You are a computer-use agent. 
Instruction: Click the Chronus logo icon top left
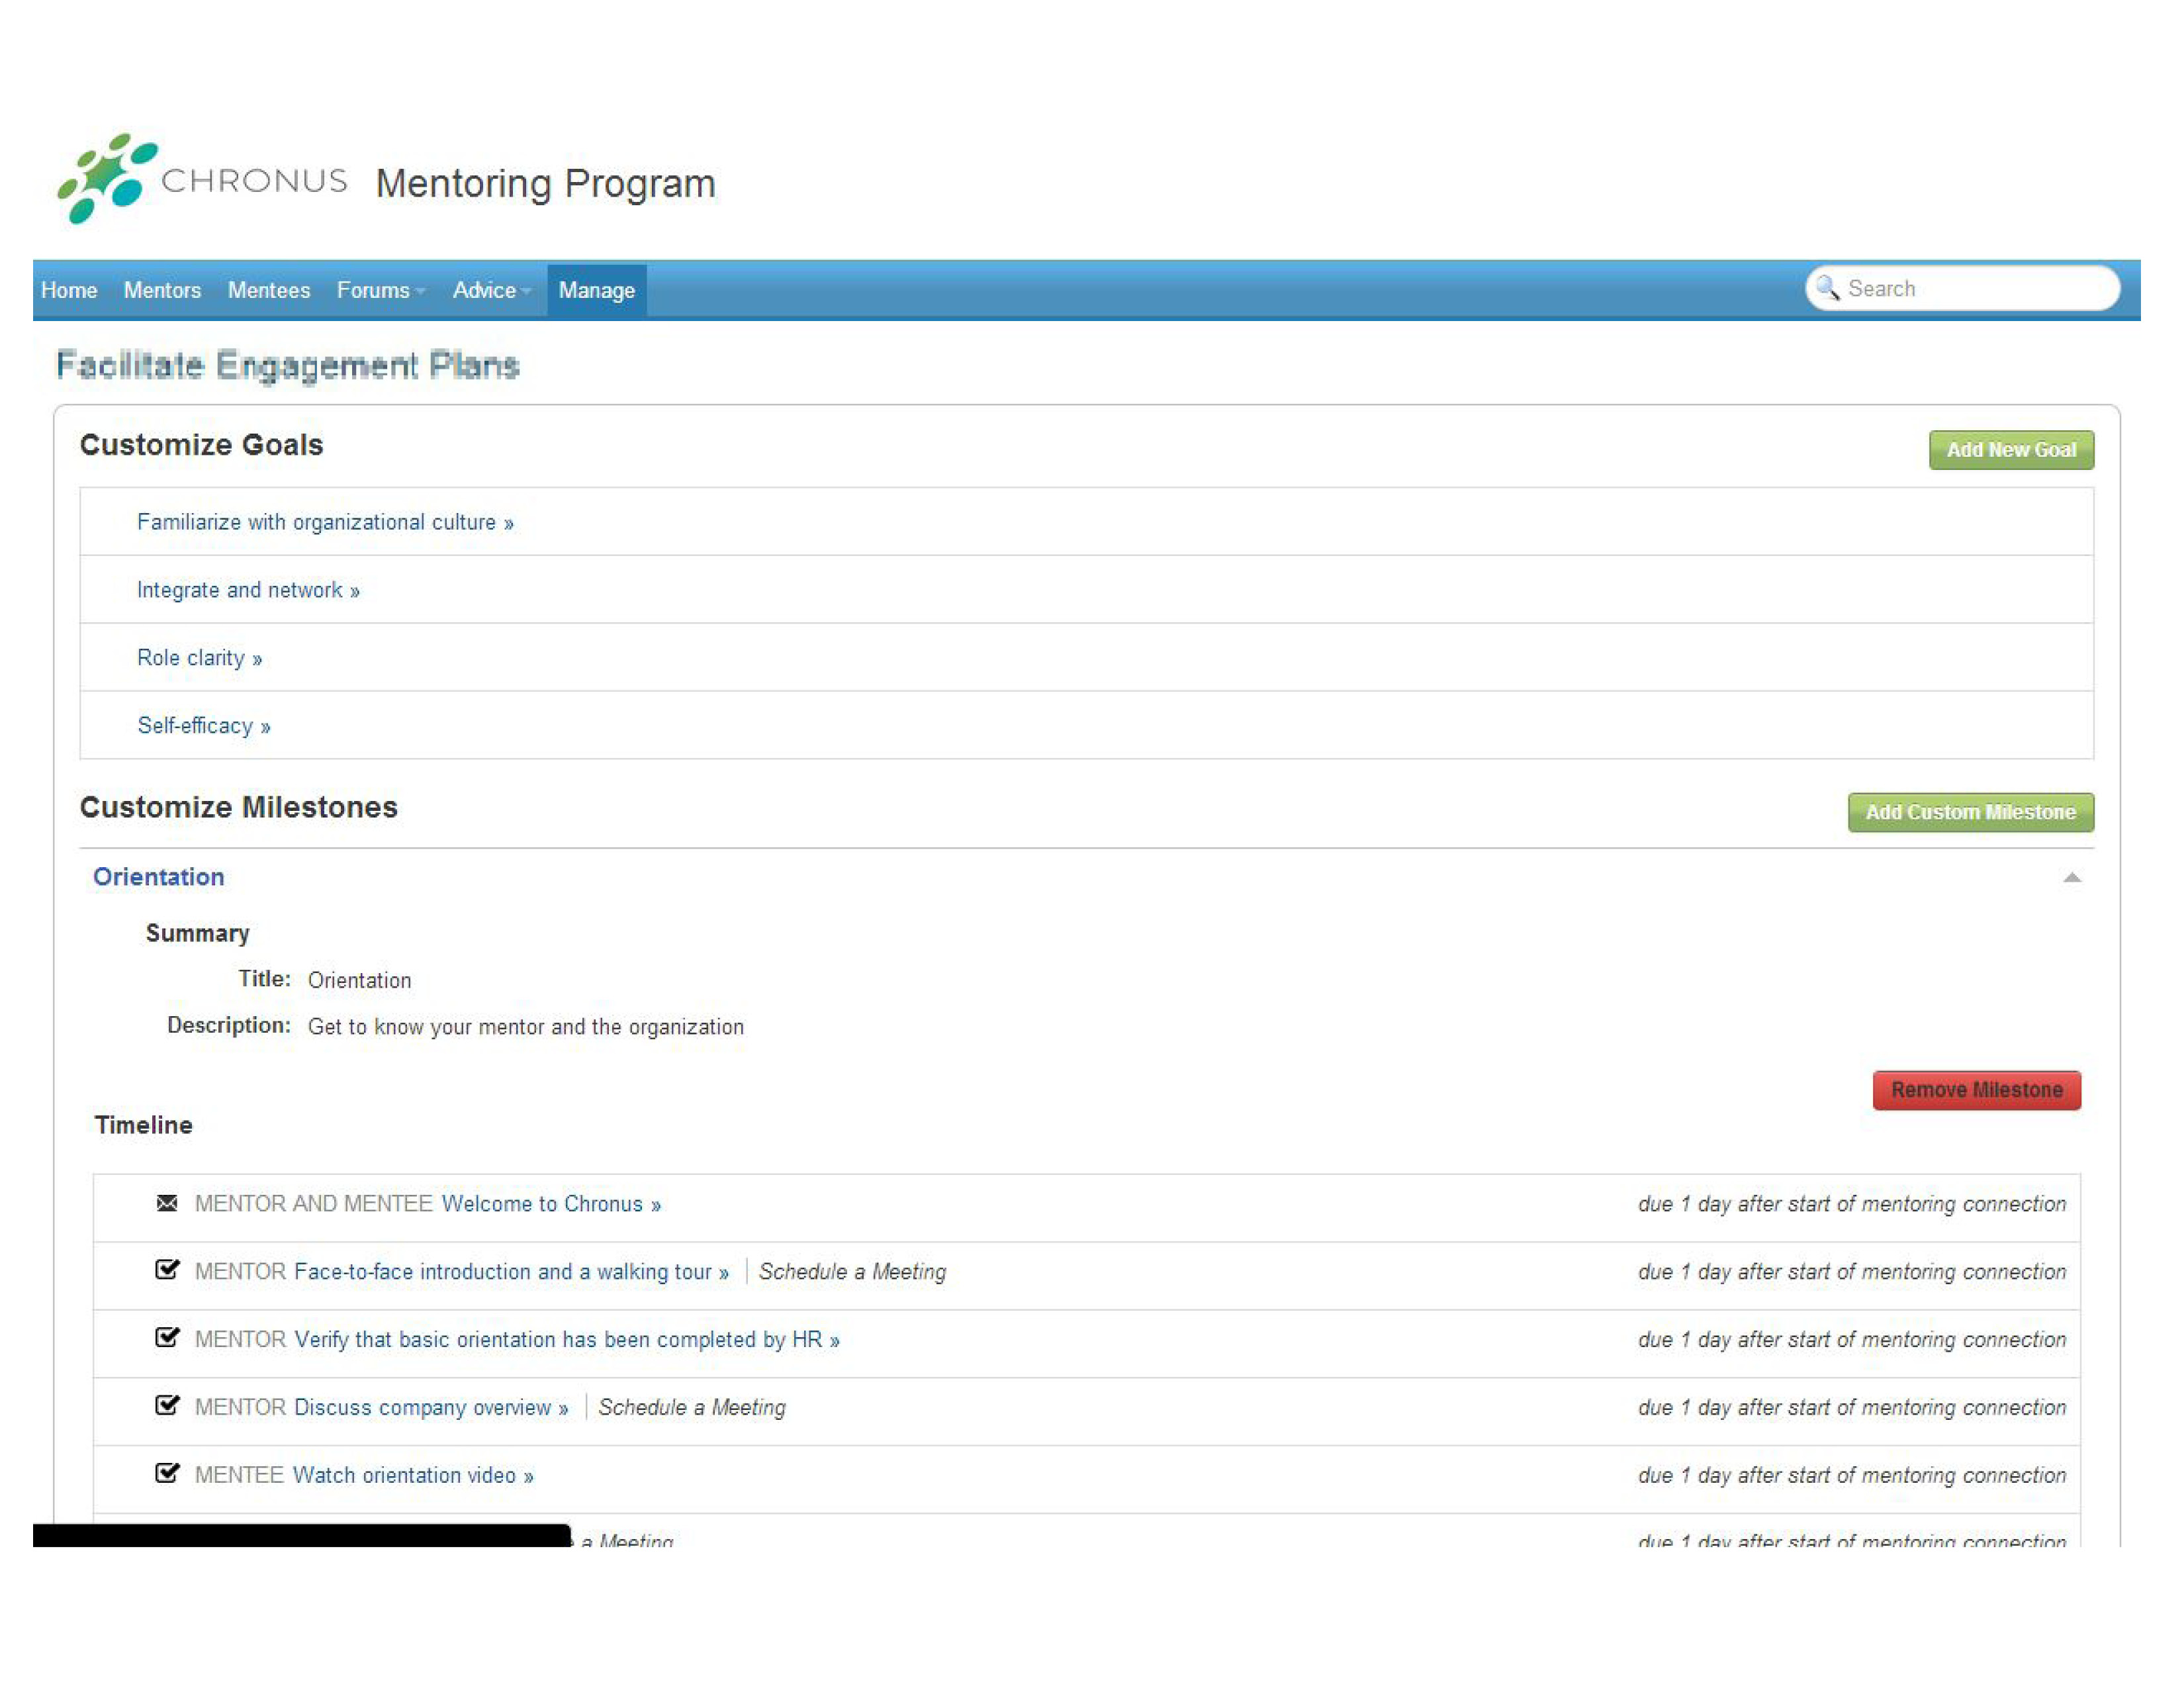(x=101, y=177)
